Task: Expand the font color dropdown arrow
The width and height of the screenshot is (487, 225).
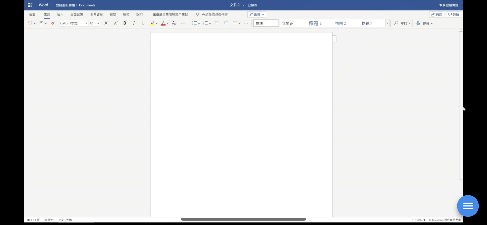Action: pyautogui.click(x=168, y=23)
